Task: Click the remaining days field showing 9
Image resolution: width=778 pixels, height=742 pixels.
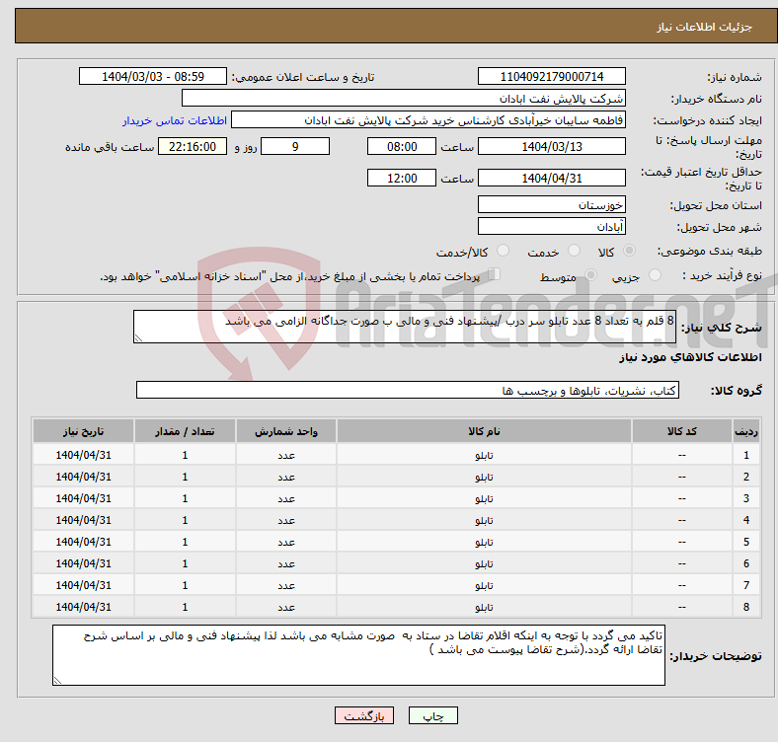Action: [295, 146]
